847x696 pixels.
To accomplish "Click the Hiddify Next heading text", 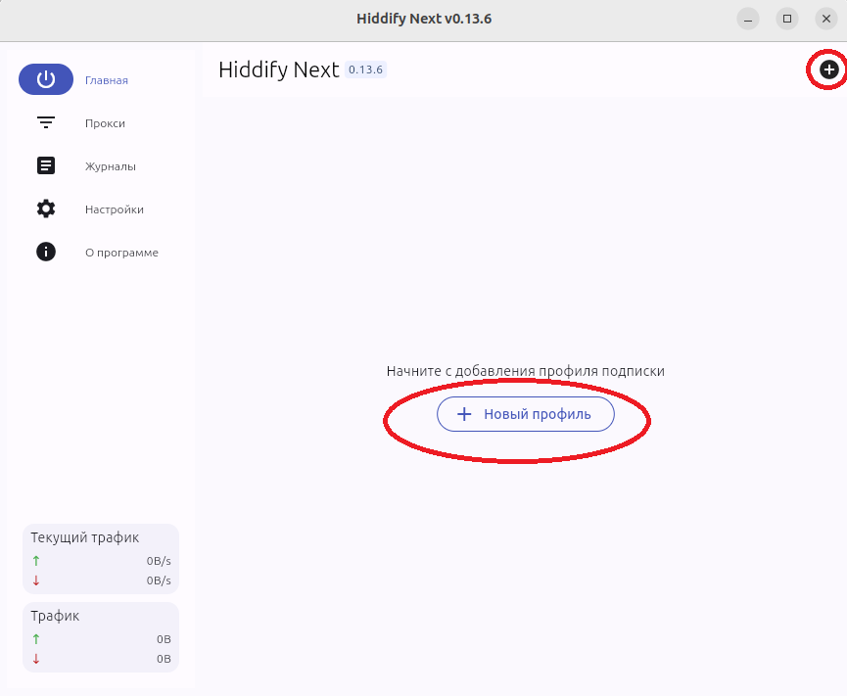I will (x=279, y=70).
